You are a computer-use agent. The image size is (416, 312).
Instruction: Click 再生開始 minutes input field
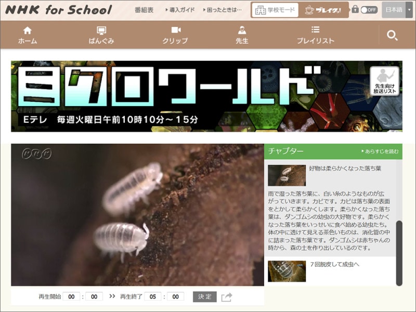71,296
